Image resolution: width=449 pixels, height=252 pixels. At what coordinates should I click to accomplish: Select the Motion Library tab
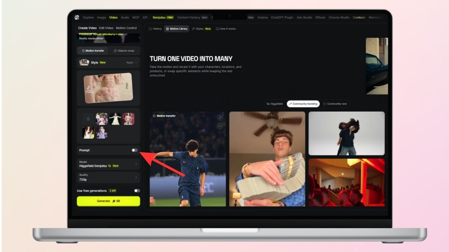pyautogui.click(x=177, y=29)
